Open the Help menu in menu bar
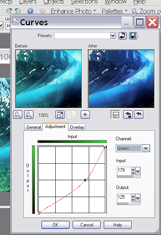Viewport: 161px width, 235px height. click(x=139, y=2)
